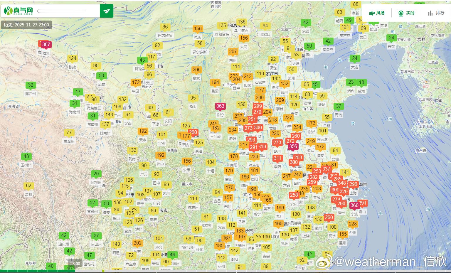Click the 历史: 2025-11-27 23:00 label
Image resolution: width=451 pixels, height=273 pixels.
pyautogui.click(x=26, y=25)
